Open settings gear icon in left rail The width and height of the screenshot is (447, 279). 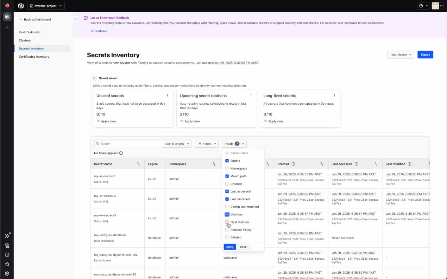tap(7, 273)
